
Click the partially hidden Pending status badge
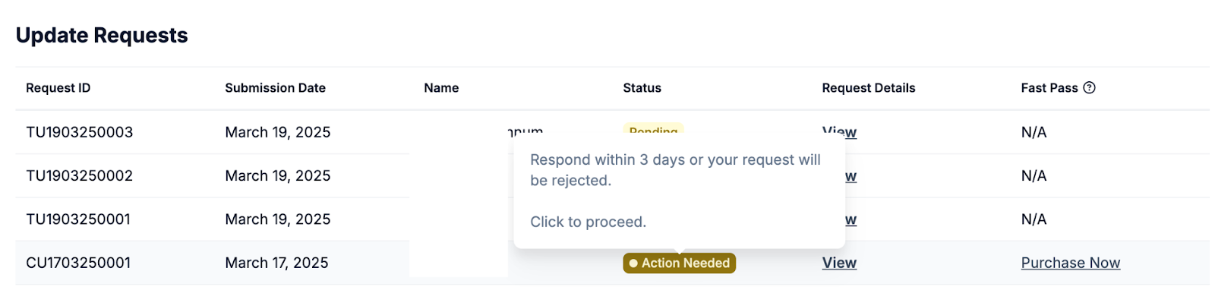point(653,130)
